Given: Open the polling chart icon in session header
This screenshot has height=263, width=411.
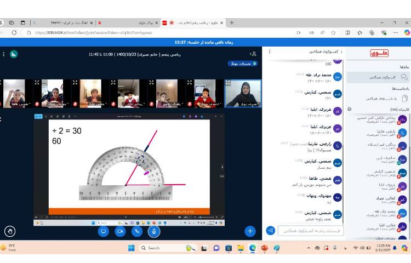Looking at the screenshot, I should click(14, 54).
